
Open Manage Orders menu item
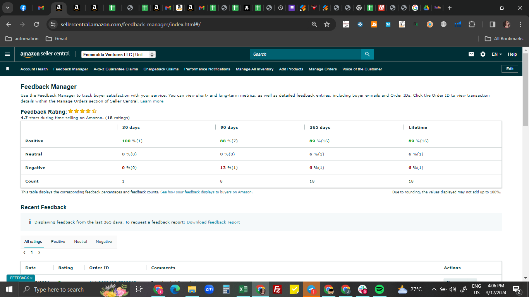point(323,69)
